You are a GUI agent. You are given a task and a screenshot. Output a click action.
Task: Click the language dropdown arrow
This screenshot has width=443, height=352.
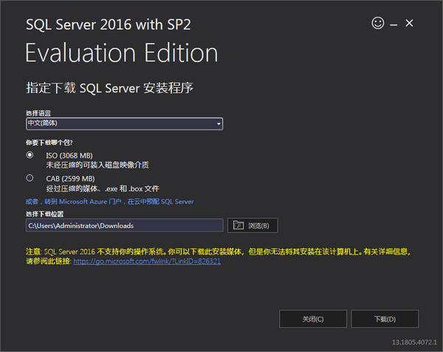point(219,124)
